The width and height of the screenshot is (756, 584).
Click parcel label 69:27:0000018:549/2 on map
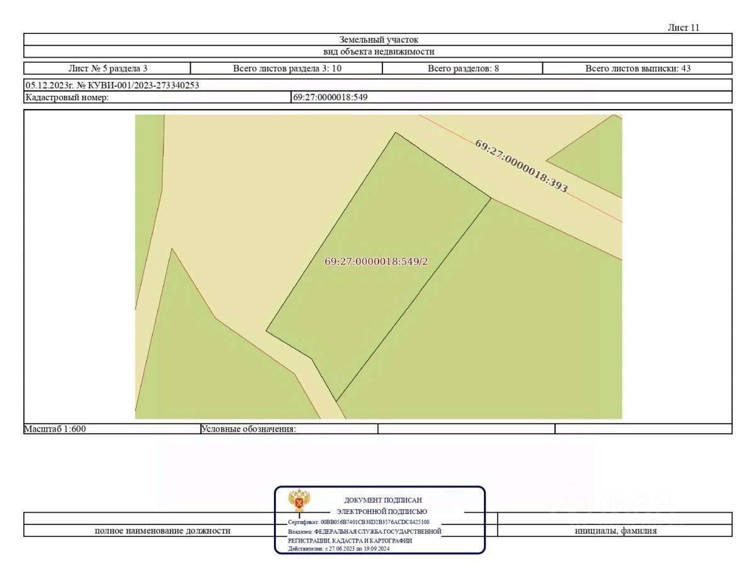point(376,261)
